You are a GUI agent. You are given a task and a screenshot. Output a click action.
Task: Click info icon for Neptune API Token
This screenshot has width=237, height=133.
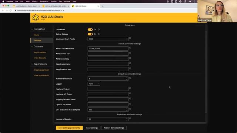coord(130,93)
